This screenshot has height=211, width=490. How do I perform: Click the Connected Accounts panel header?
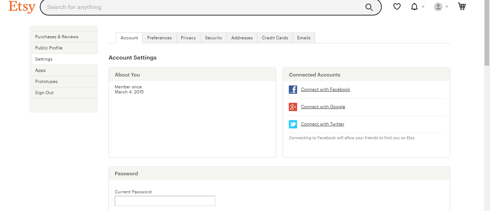pyautogui.click(x=366, y=75)
